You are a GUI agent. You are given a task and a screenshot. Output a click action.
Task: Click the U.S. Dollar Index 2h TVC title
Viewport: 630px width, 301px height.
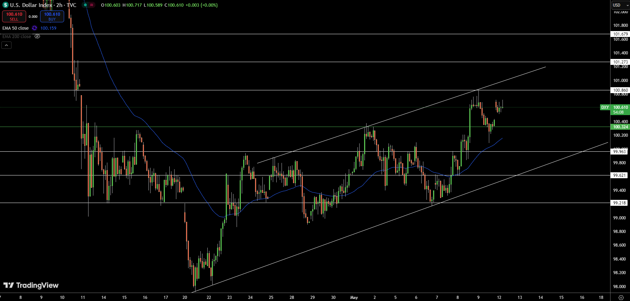coord(43,5)
